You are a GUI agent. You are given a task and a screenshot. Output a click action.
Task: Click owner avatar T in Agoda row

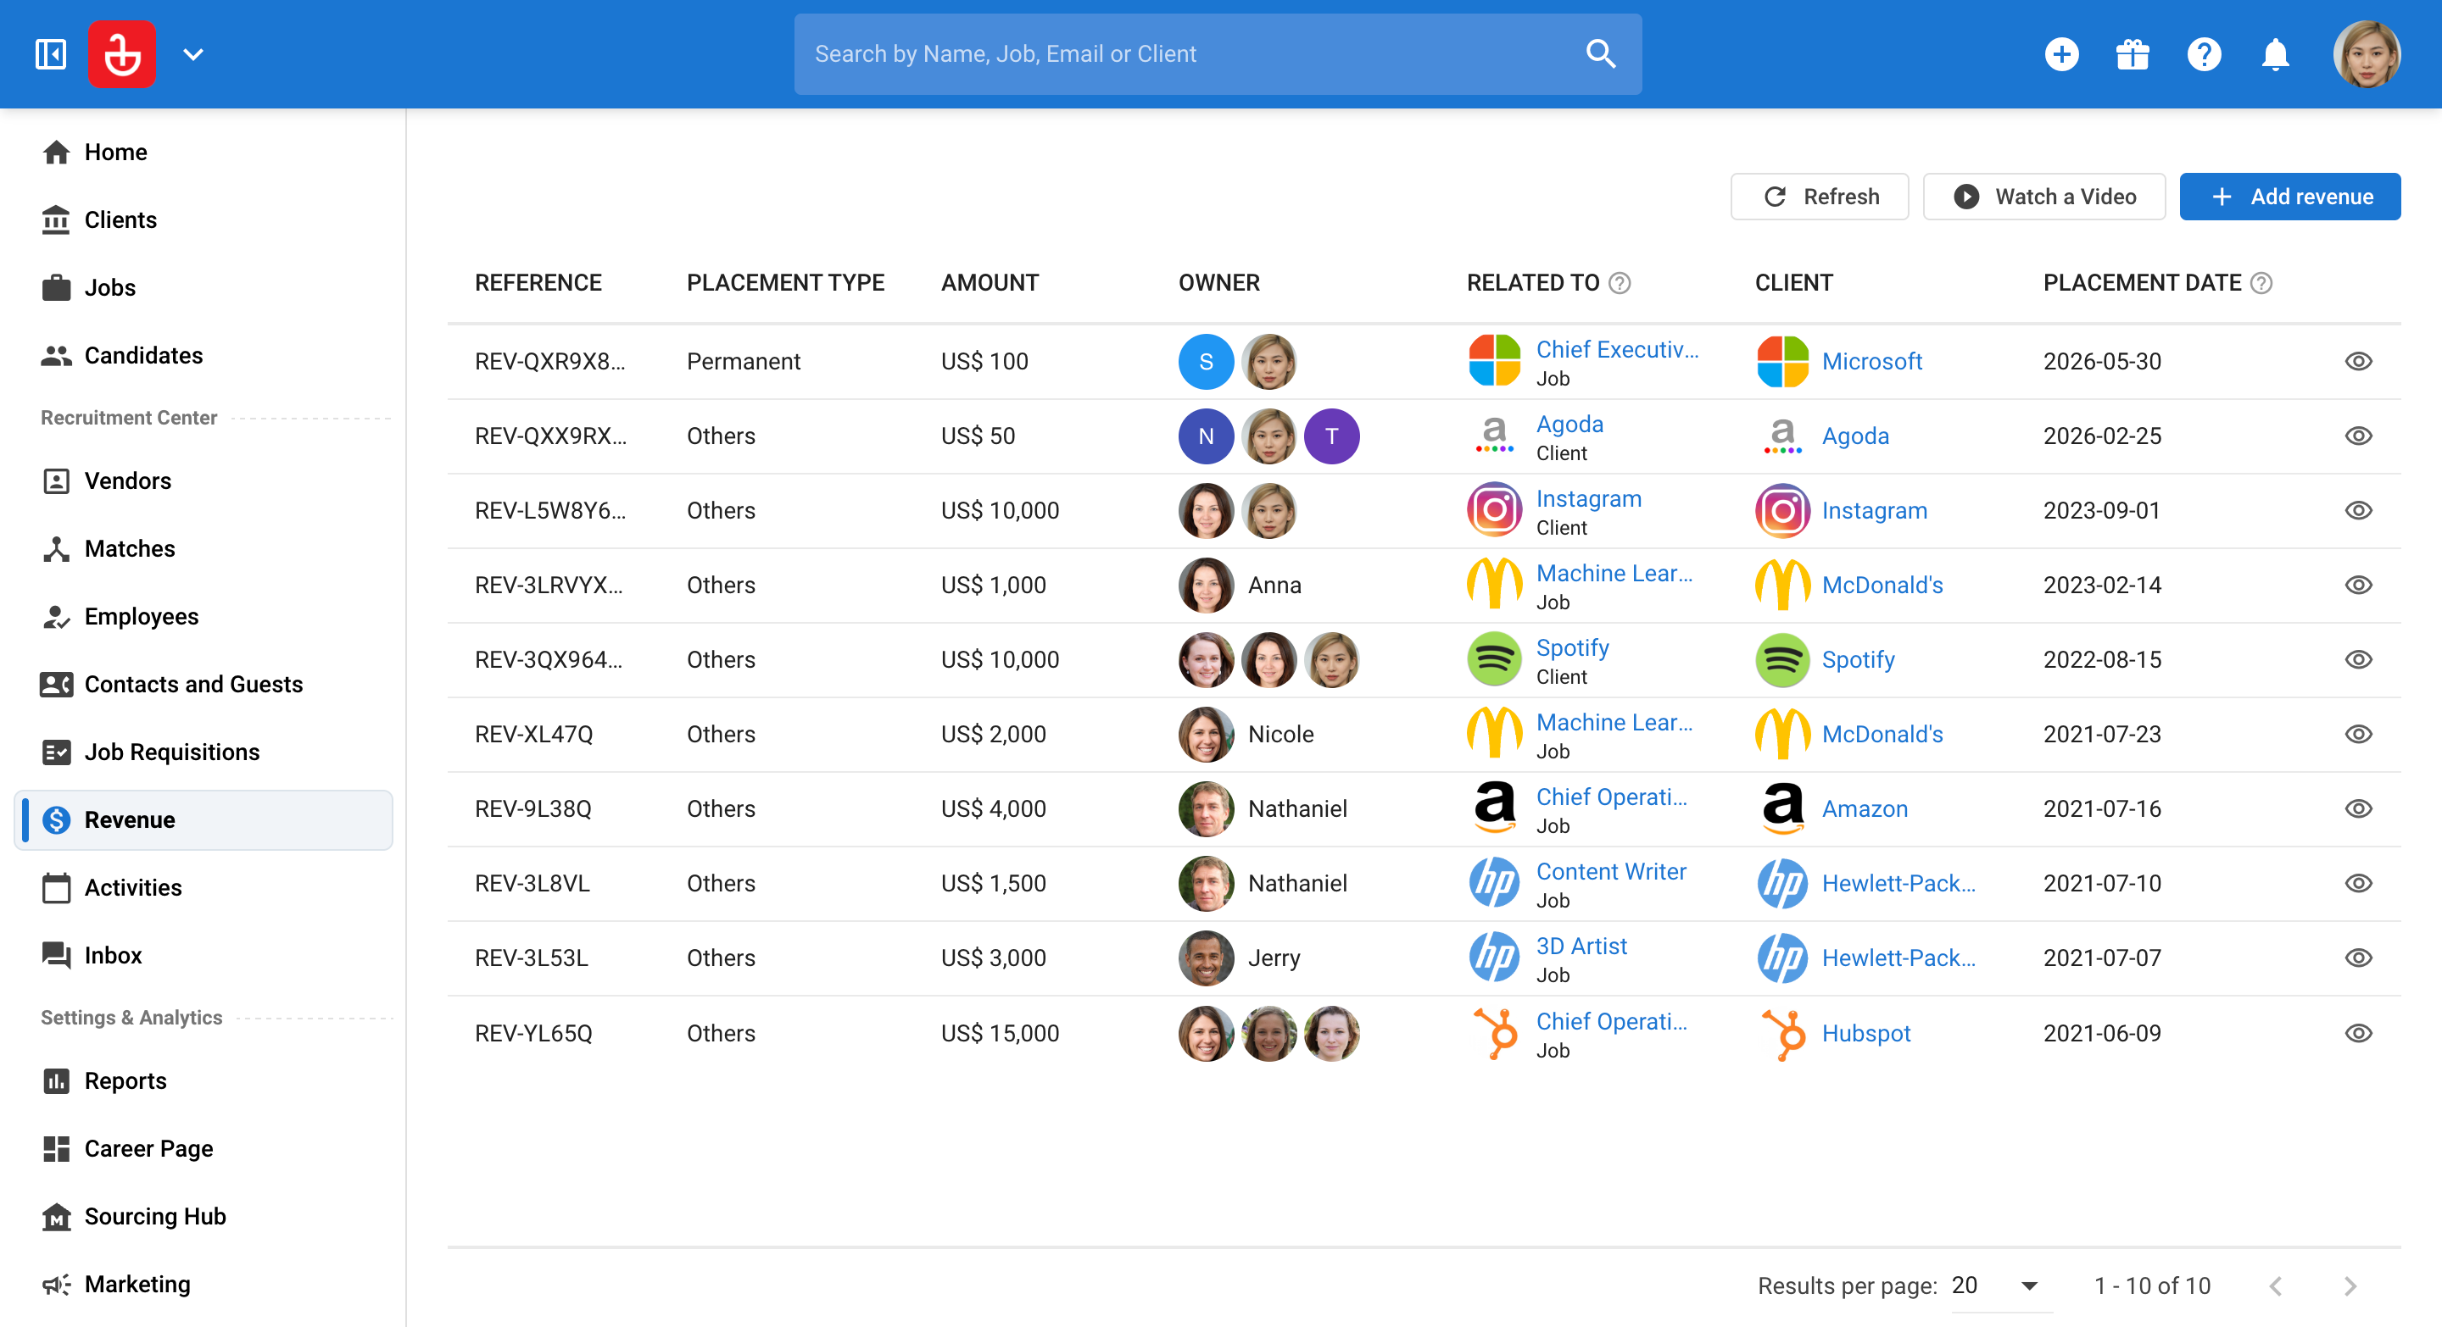click(1331, 436)
